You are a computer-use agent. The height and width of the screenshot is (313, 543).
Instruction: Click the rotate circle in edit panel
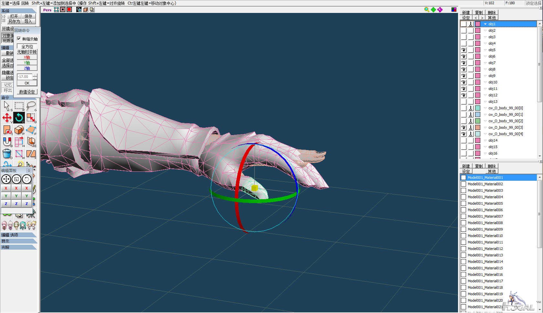27,179
